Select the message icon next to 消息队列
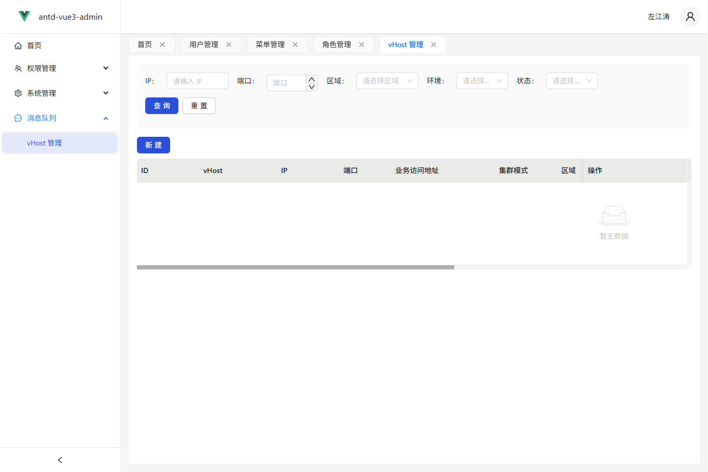The height and width of the screenshot is (472, 708). (17, 118)
